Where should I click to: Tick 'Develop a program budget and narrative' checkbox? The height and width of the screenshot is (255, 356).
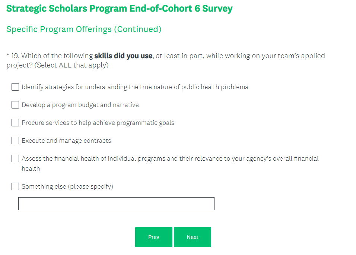point(15,105)
